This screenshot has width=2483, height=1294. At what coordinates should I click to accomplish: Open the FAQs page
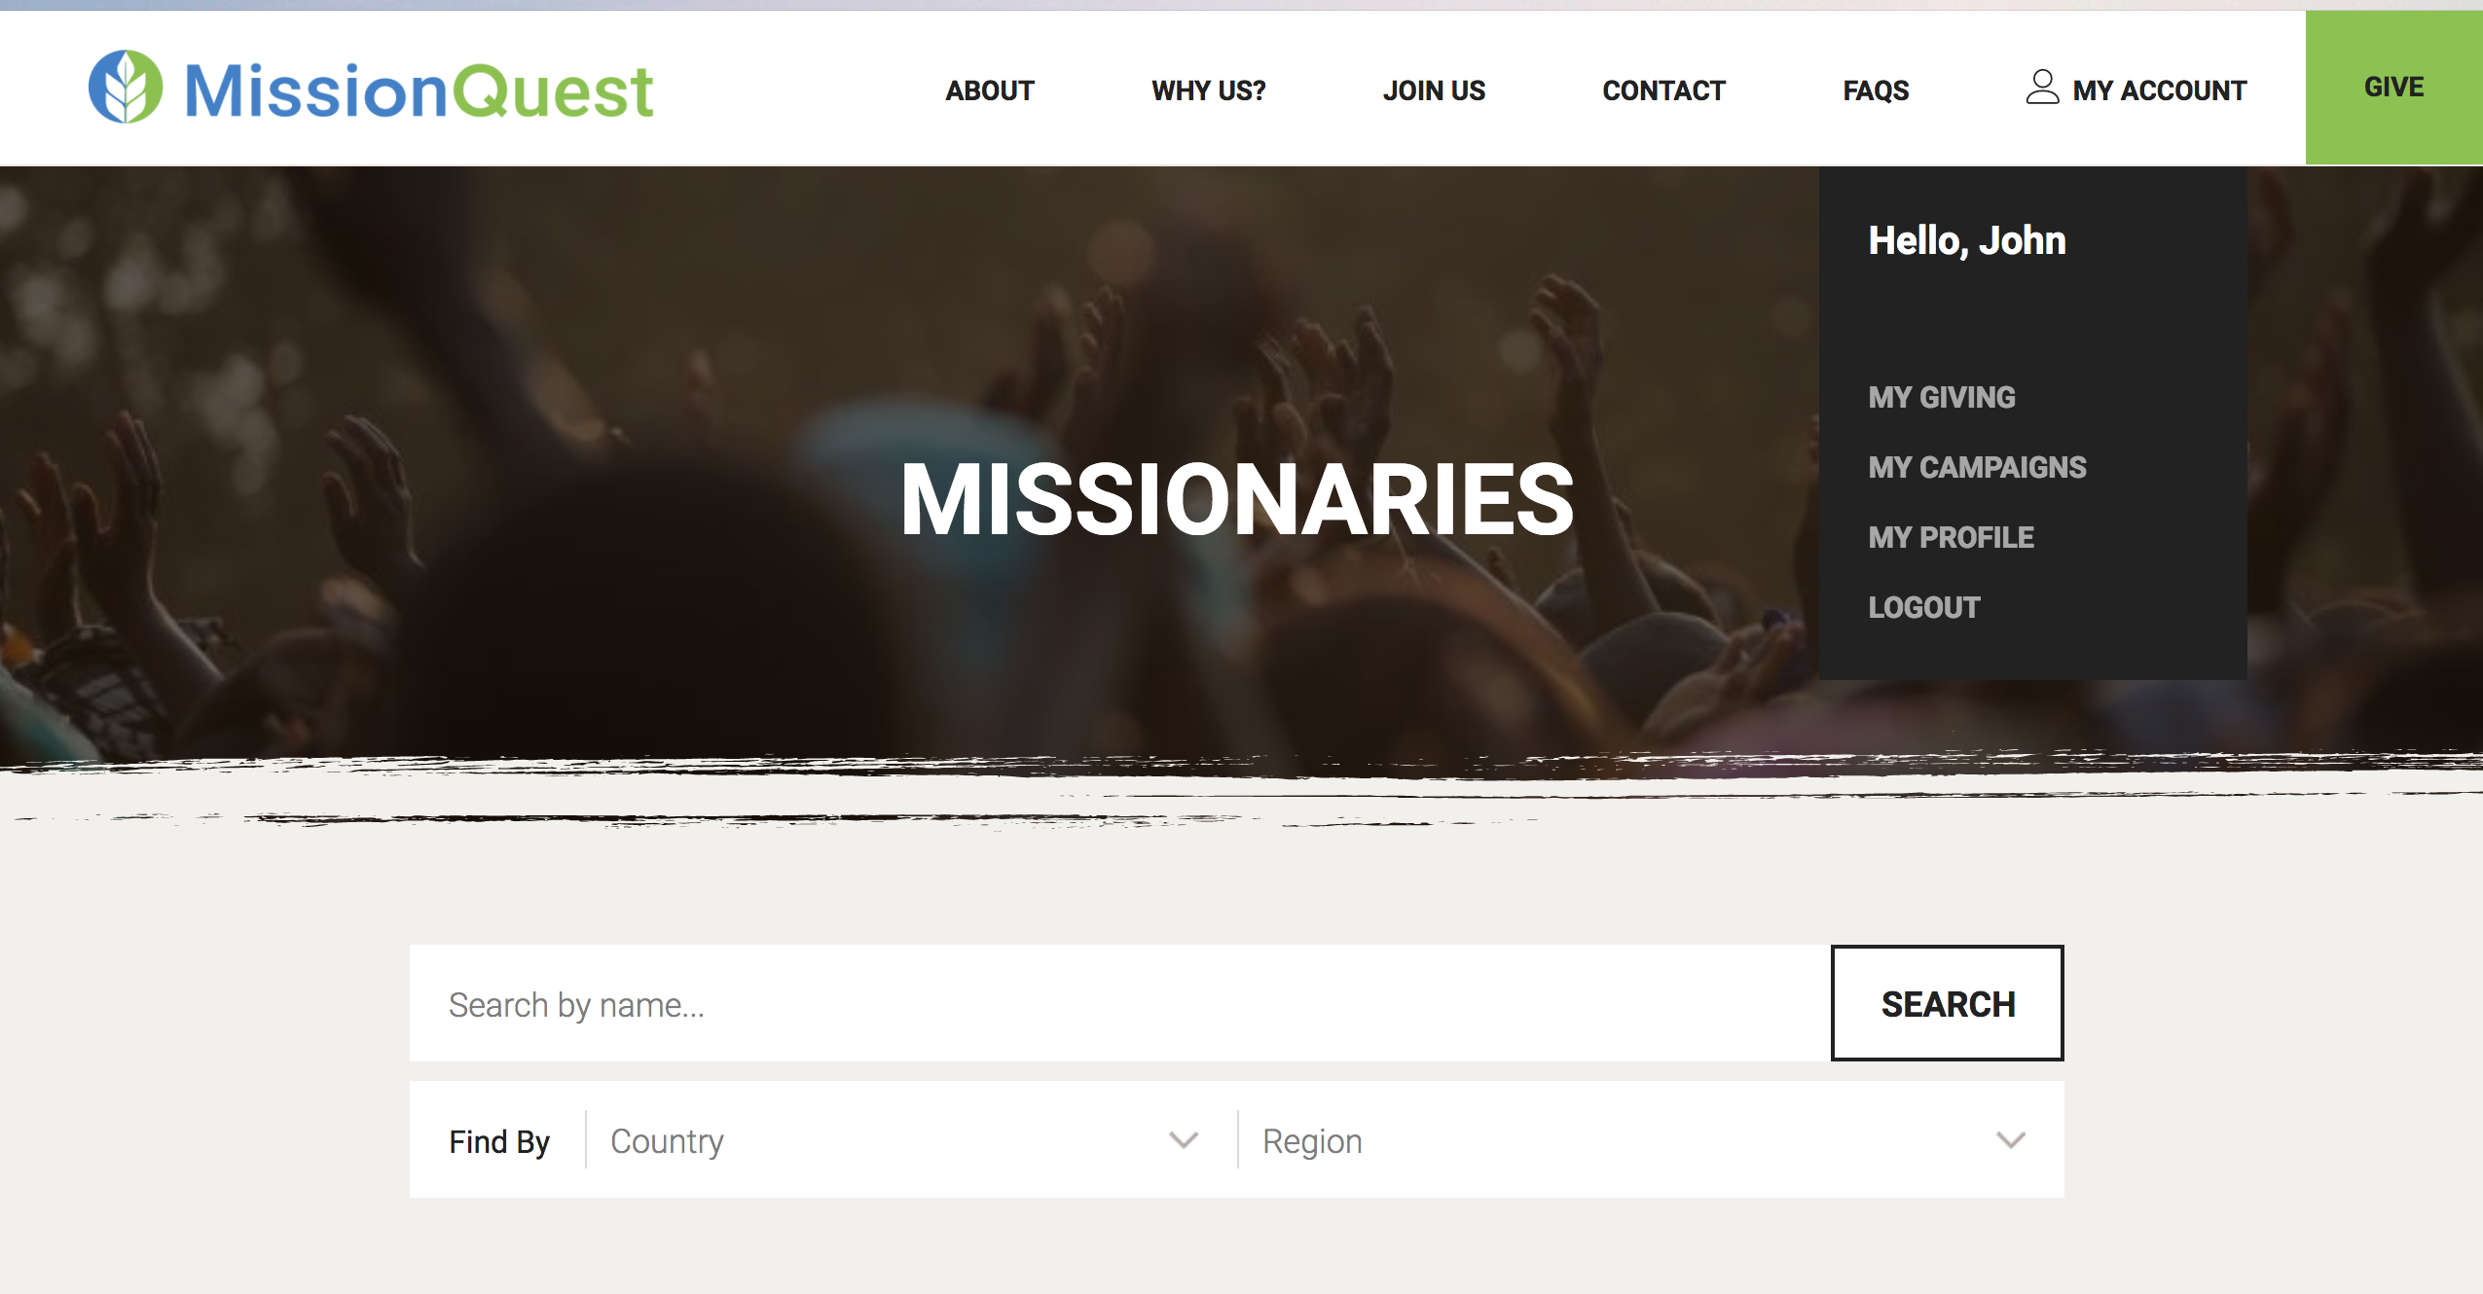click(x=1876, y=90)
